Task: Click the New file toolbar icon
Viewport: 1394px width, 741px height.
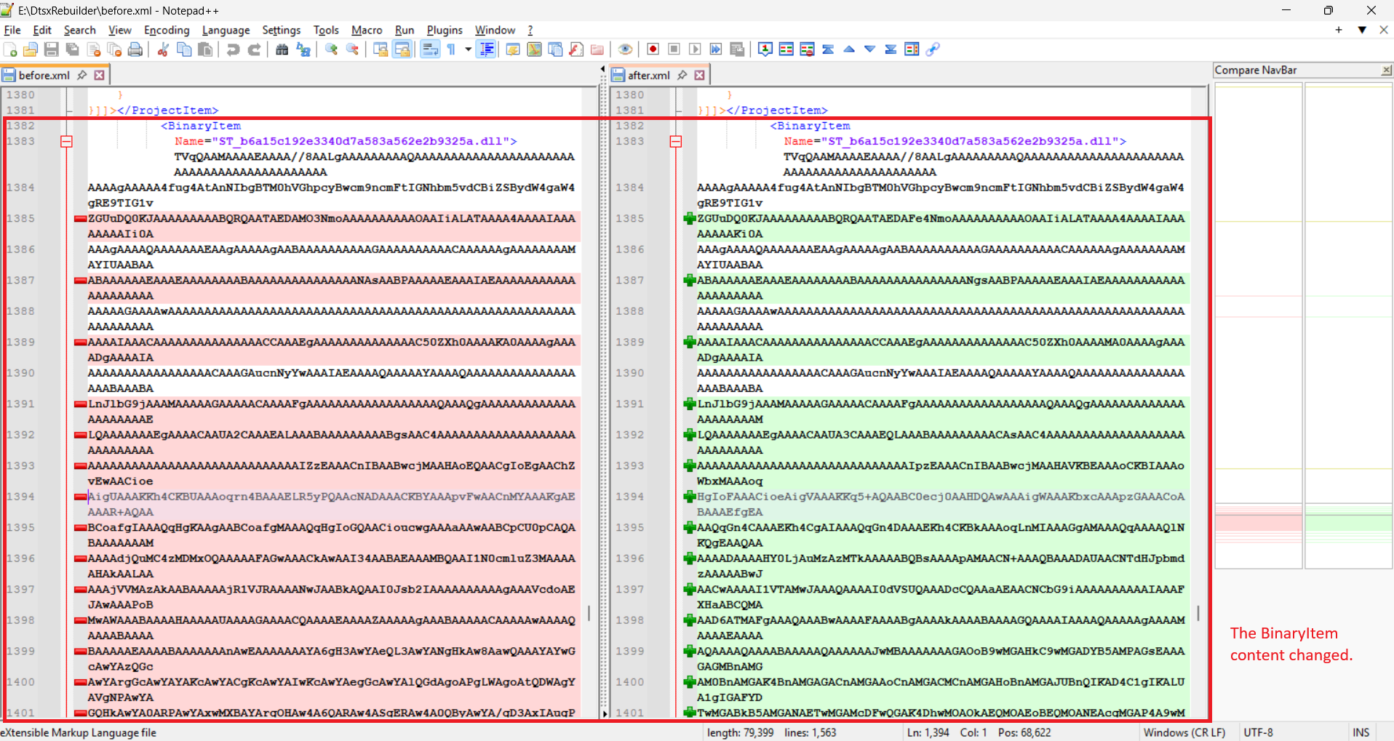Action: (10, 49)
